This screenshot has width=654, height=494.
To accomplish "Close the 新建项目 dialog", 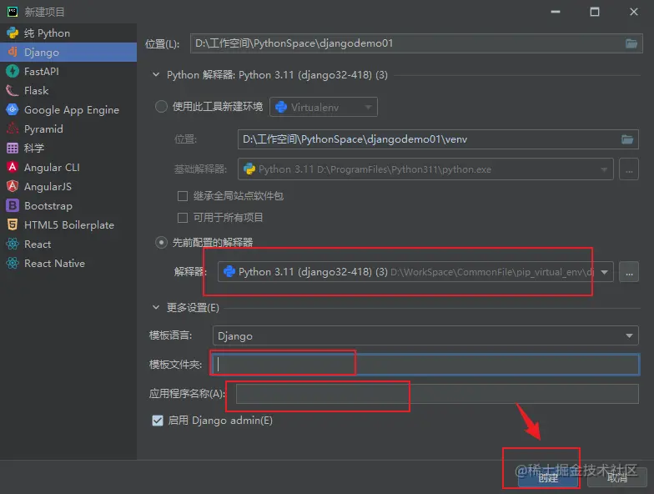I will click(x=634, y=12).
